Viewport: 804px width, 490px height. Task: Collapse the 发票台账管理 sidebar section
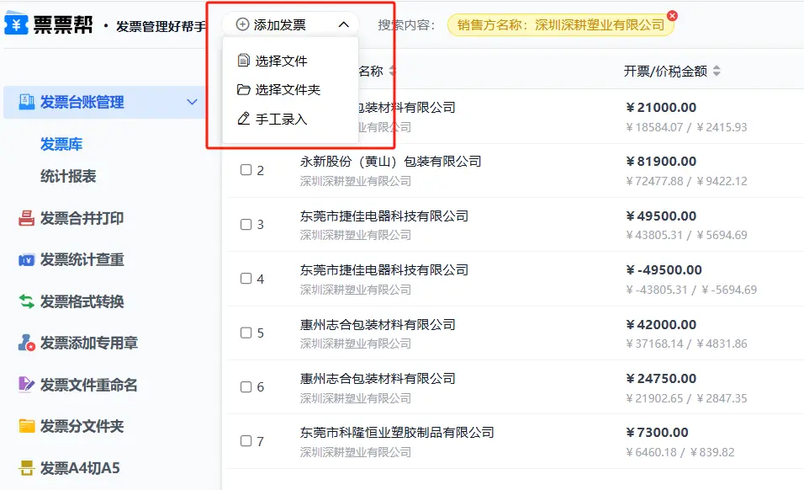192,103
